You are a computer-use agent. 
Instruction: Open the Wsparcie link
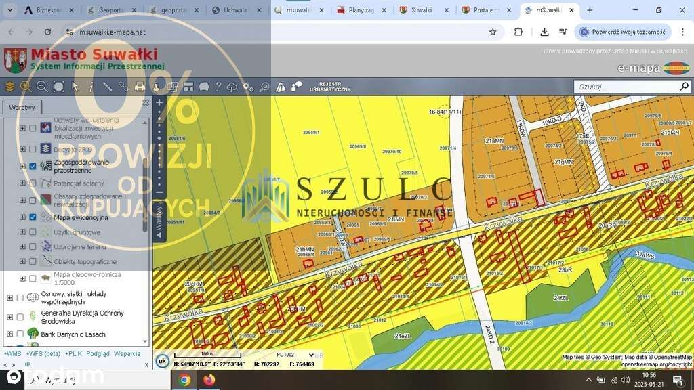point(127,353)
